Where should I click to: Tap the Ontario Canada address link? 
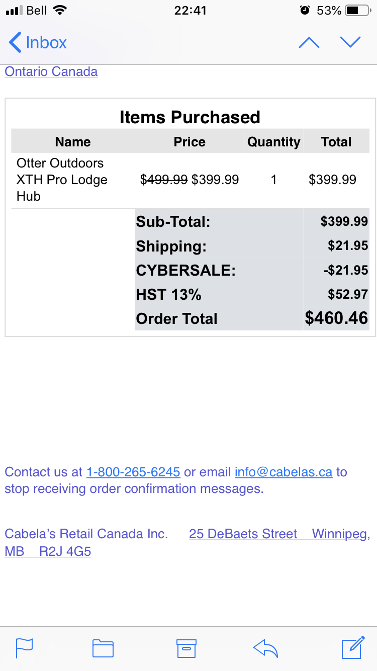(51, 71)
